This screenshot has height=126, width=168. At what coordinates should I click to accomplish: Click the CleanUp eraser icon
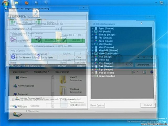tap(63, 40)
